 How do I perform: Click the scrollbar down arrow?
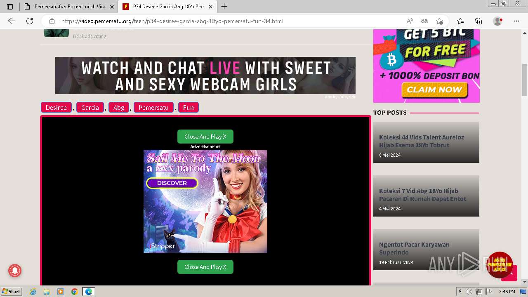click(x=525, y=282)
